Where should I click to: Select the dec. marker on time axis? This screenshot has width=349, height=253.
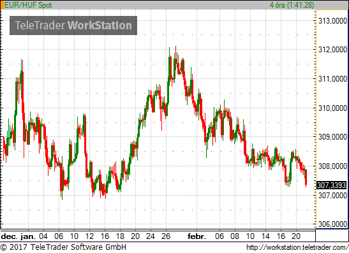tap(10, 236)
